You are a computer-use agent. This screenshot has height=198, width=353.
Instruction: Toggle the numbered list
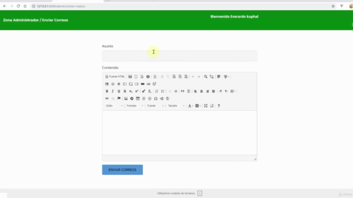(157, 91)
